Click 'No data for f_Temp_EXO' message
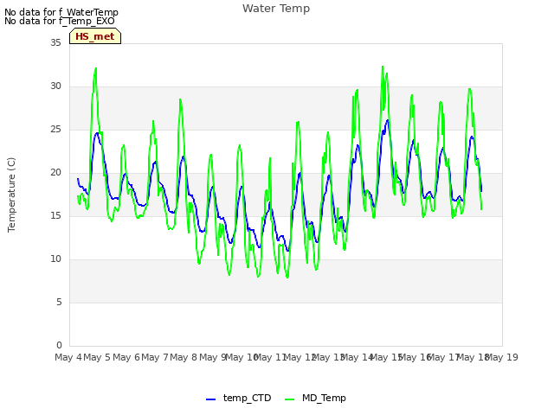This screenshot has height=415, width=554. [60, 21]
